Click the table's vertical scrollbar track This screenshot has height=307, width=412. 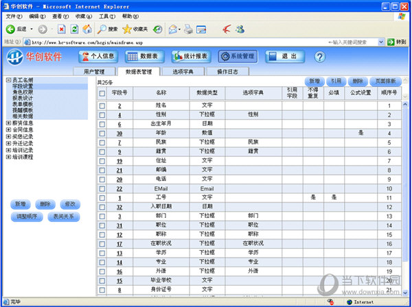pos(405,199)
